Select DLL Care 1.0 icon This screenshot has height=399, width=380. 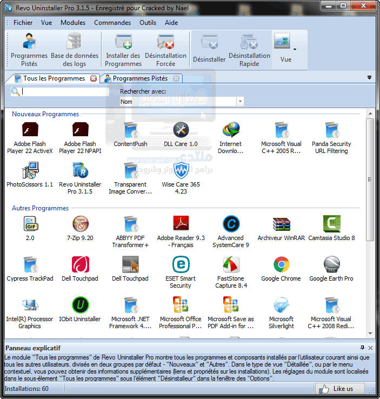(x=181, y=135)
